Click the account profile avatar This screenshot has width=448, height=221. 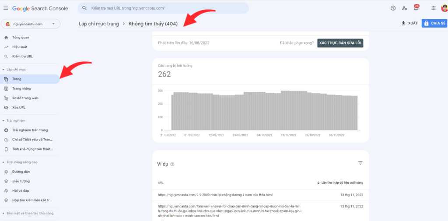point(444,8)
